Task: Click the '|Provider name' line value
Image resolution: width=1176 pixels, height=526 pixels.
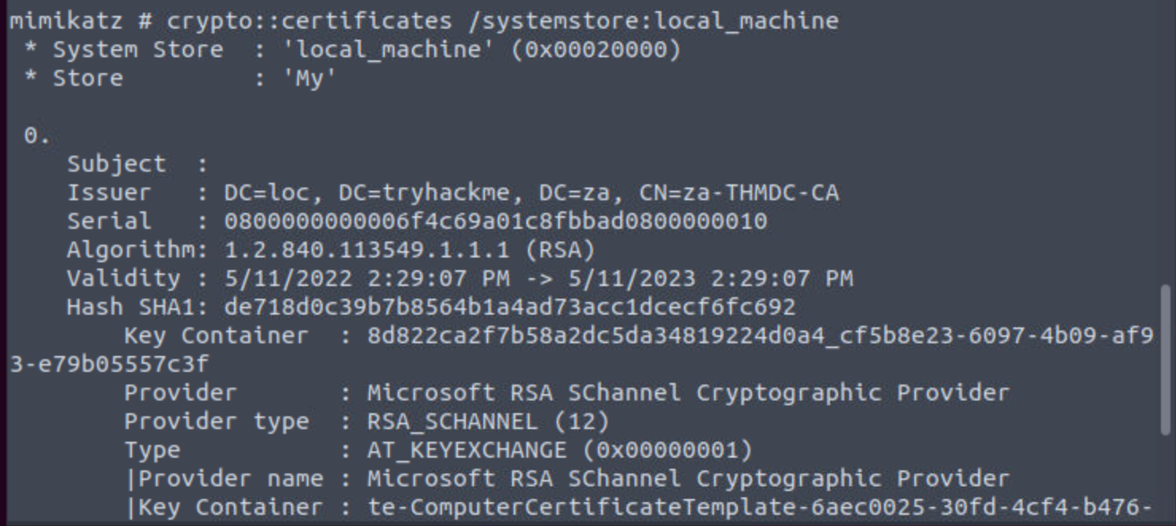Action: coord(688,478)
